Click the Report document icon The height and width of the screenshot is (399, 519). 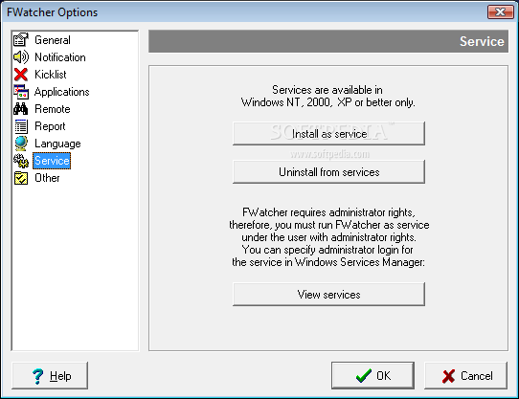pyautogui.click(x=21, y=126)
